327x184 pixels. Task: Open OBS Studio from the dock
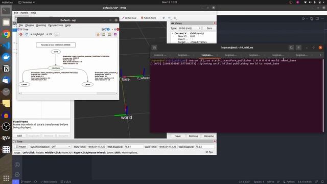6,126
